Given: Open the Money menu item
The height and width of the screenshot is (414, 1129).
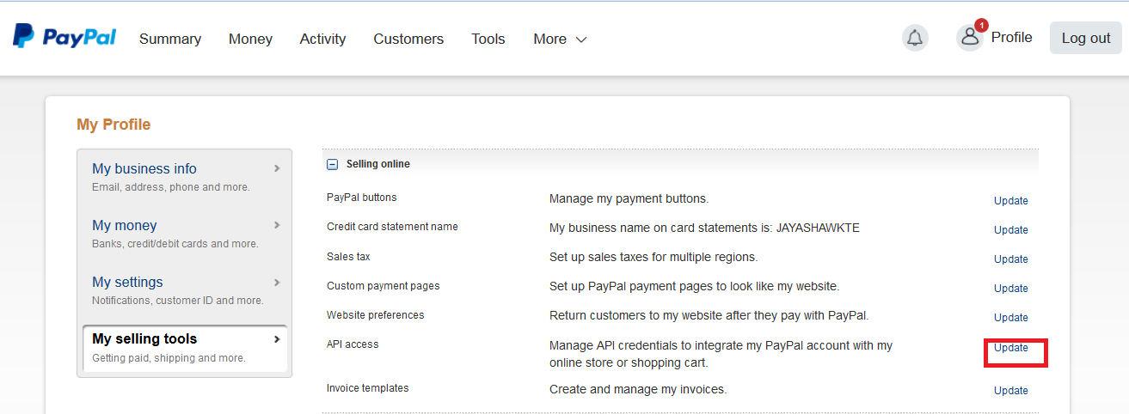Looking at the screenshot, I should point(250,39).
